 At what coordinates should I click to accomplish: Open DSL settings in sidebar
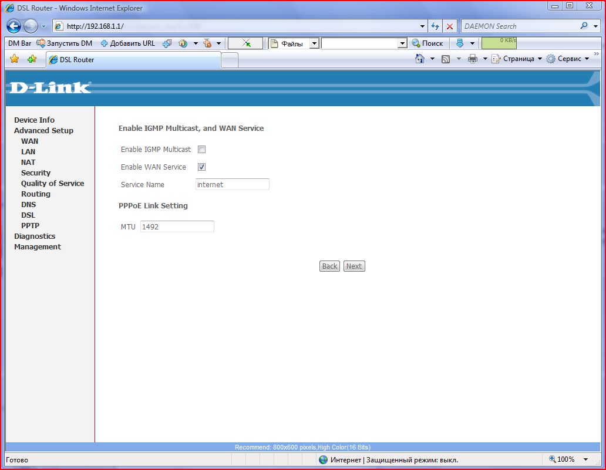(28, 215)
